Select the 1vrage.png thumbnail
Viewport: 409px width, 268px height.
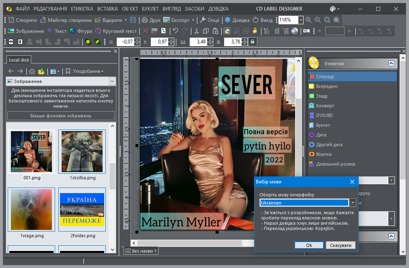pos(32,209)
